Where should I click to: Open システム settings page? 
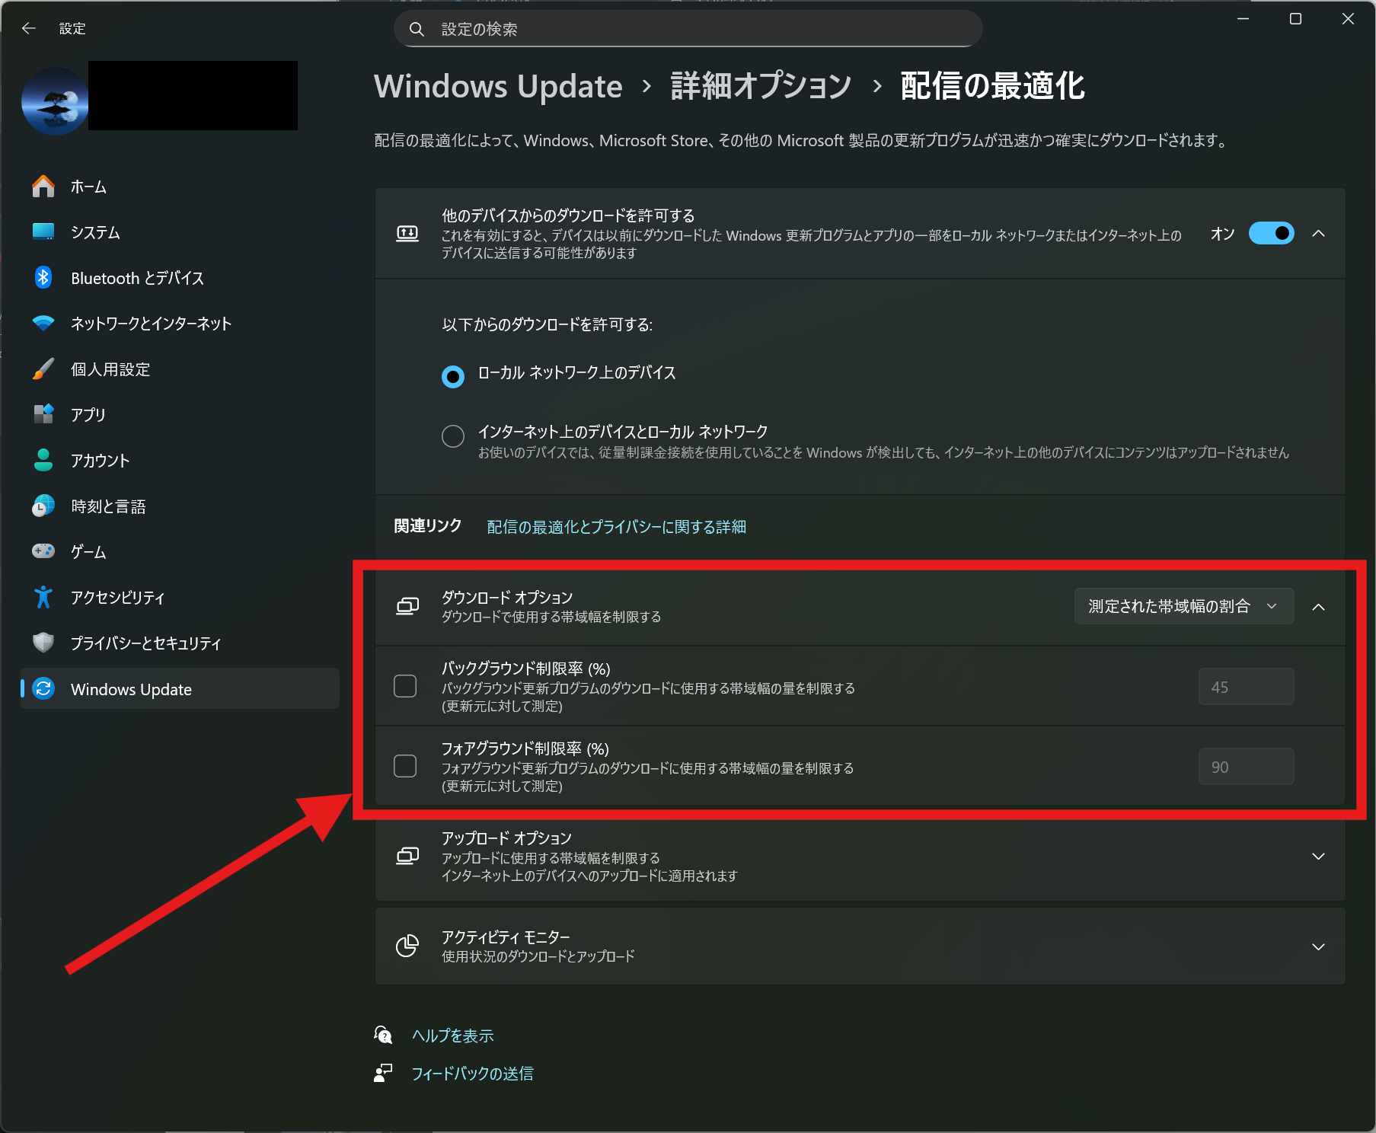pyautogui.click(x=180, y=232)
